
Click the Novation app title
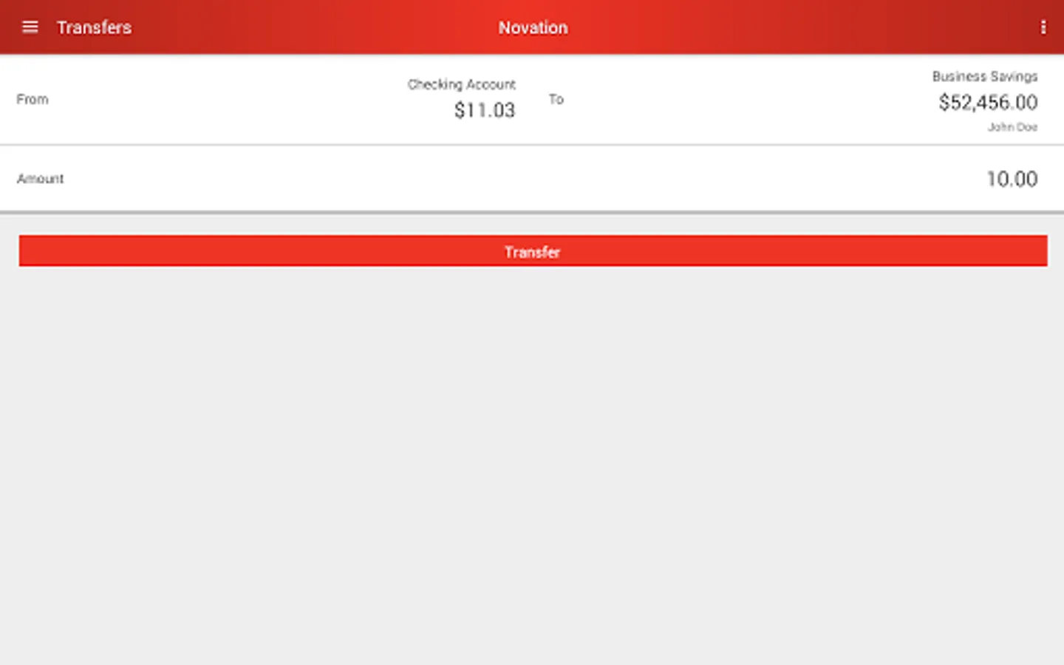pos(533,27)
